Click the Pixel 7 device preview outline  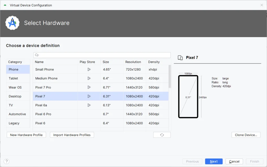pos(188,97)
